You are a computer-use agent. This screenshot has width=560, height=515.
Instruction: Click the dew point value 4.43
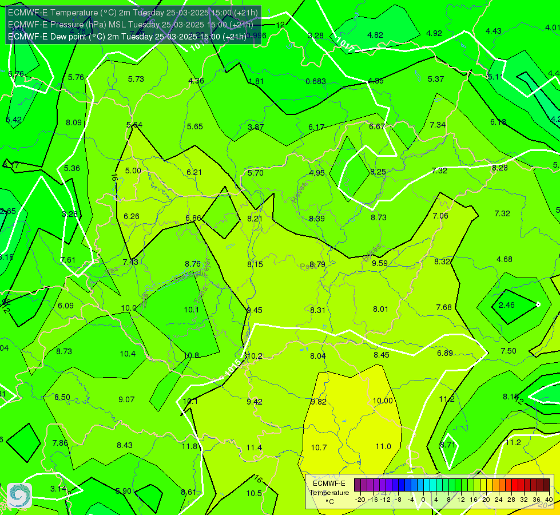[x=493, y=31]
